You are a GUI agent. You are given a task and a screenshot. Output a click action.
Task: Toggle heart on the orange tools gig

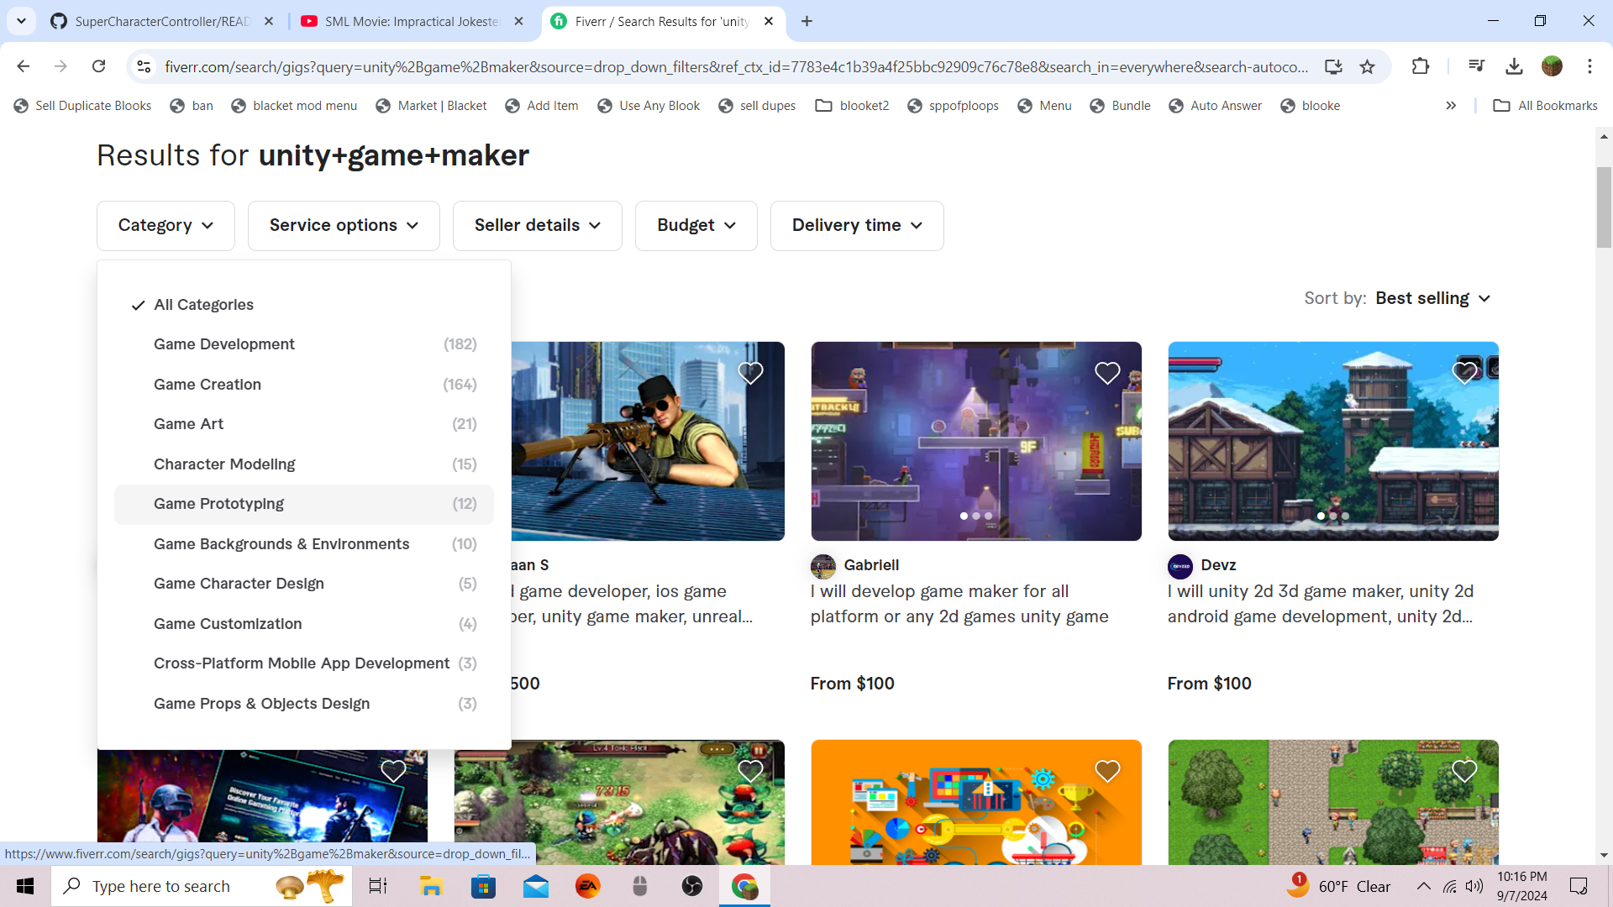(x=1107, y=771)
